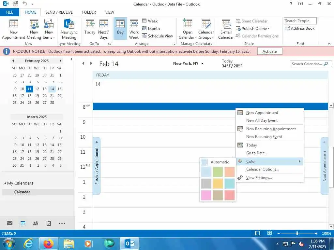This screenshot has height=250, width=334.
Task: Show more navigation options ellipsis
Action: (62, 223)
